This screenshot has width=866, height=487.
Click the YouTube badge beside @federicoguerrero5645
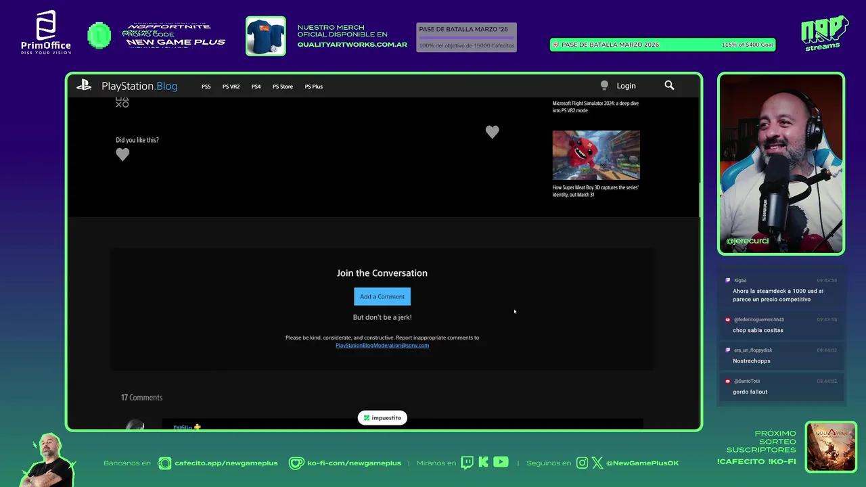pyautogui.click(x=728, y=319)
